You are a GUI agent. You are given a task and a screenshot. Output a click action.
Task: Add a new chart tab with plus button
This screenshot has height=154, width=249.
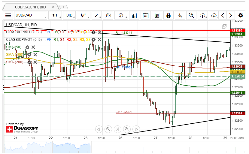click(x=63, y=7)
